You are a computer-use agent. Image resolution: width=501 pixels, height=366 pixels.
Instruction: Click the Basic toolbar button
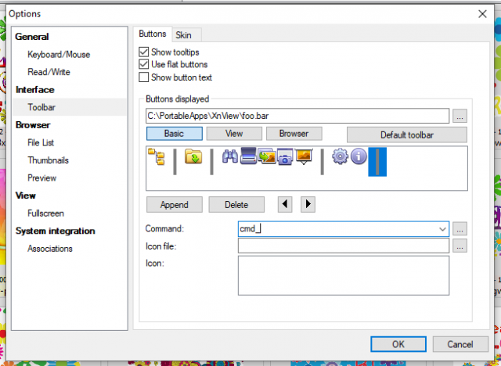175,134
